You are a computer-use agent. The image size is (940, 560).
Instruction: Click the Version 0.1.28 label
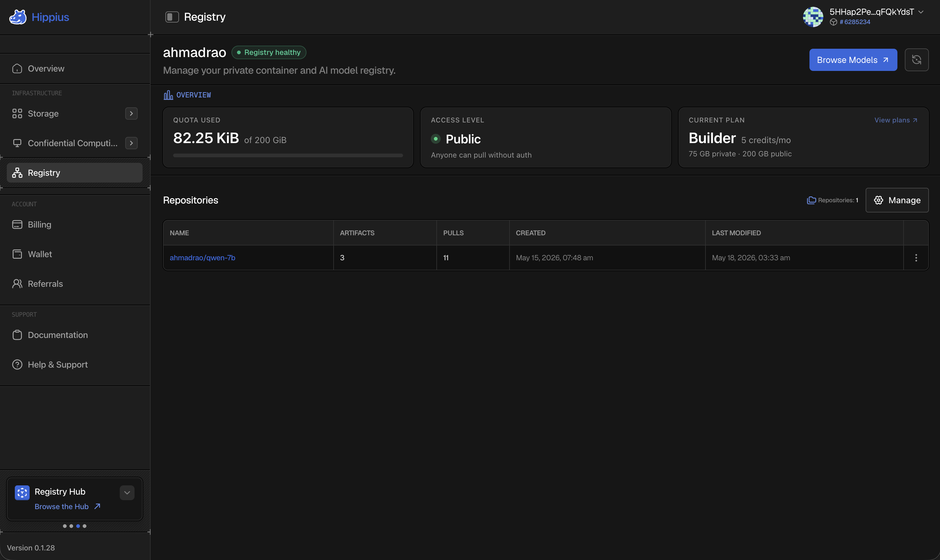coord(31,548)
